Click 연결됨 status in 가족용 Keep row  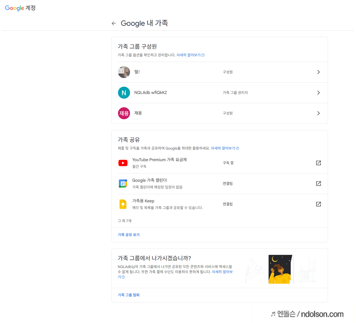228,204
